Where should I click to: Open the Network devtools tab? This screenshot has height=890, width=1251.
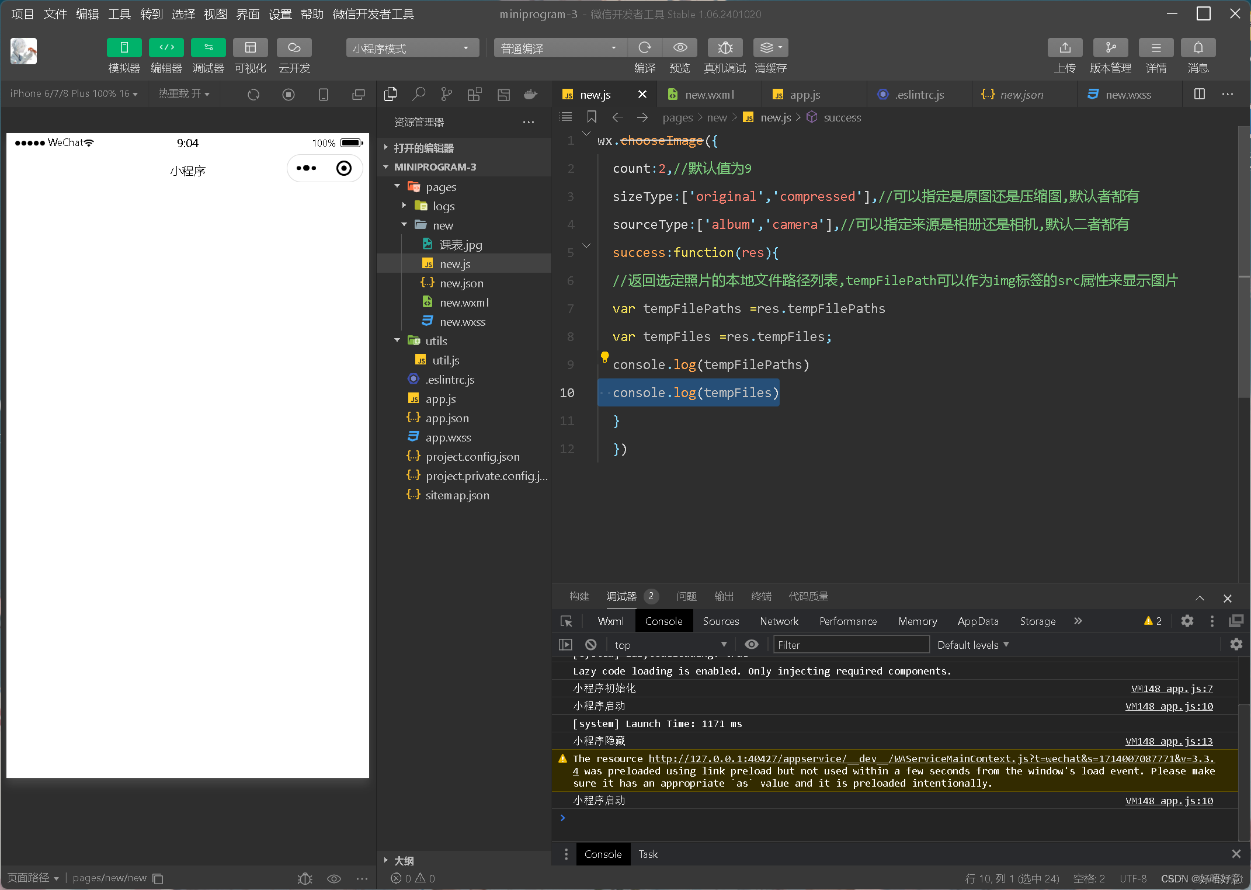click(779, 621)
